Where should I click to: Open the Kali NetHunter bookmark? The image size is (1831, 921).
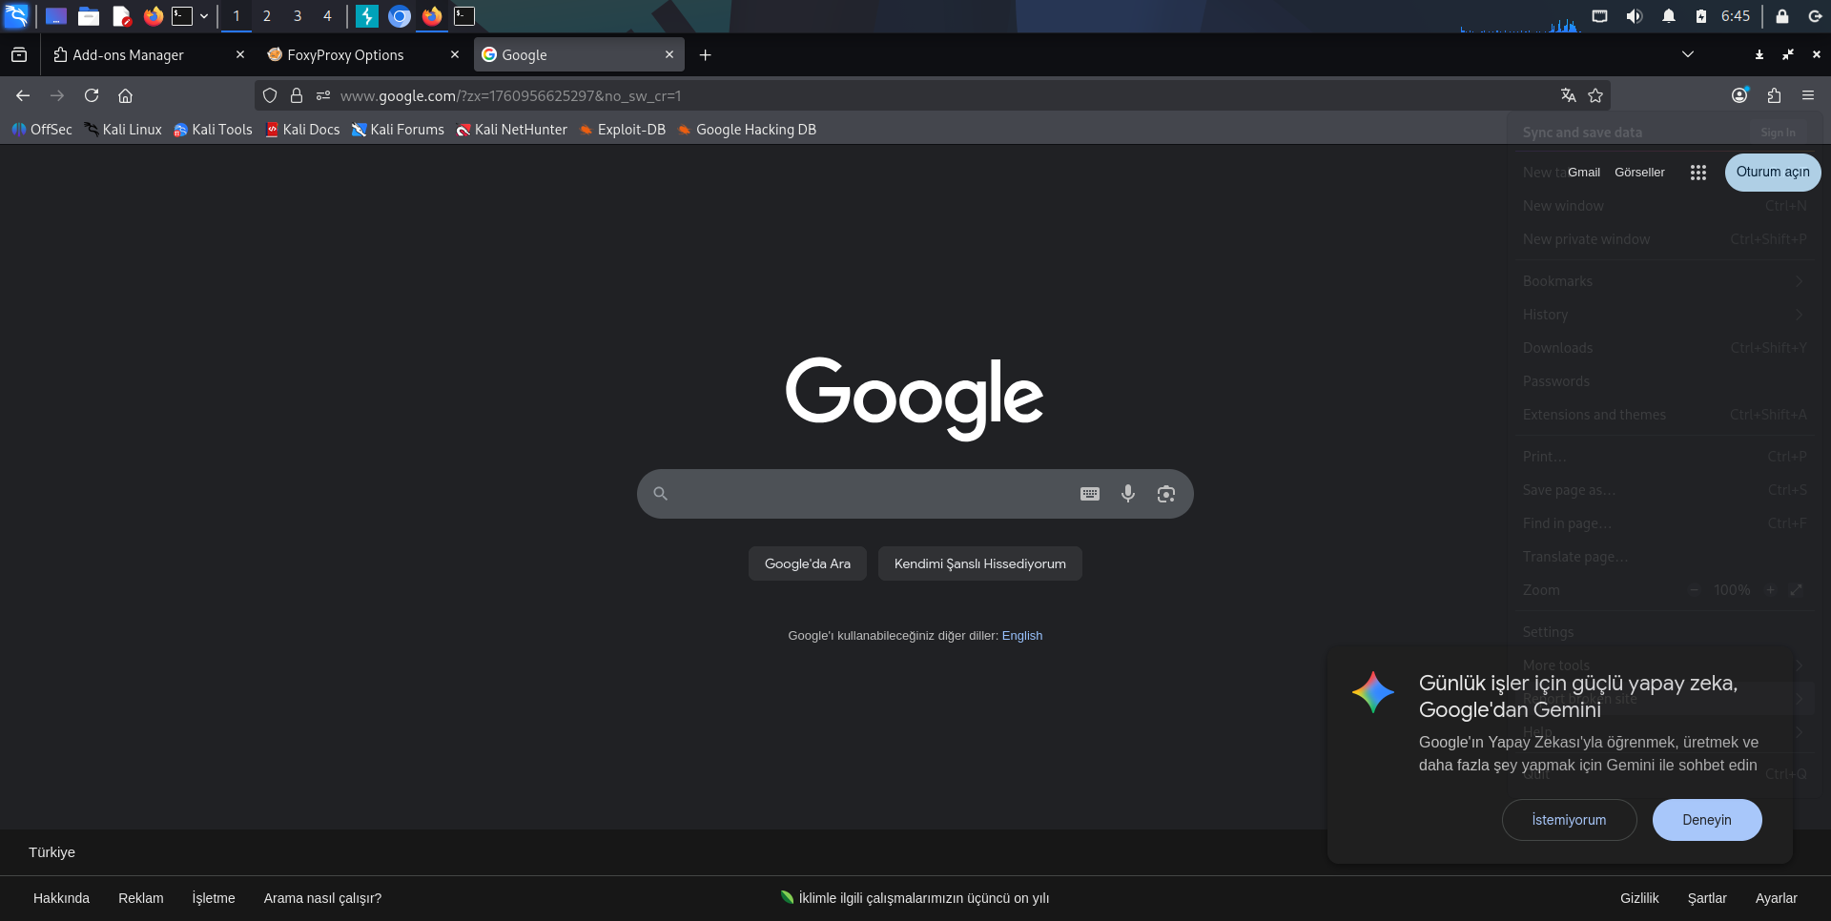point(511,130)
